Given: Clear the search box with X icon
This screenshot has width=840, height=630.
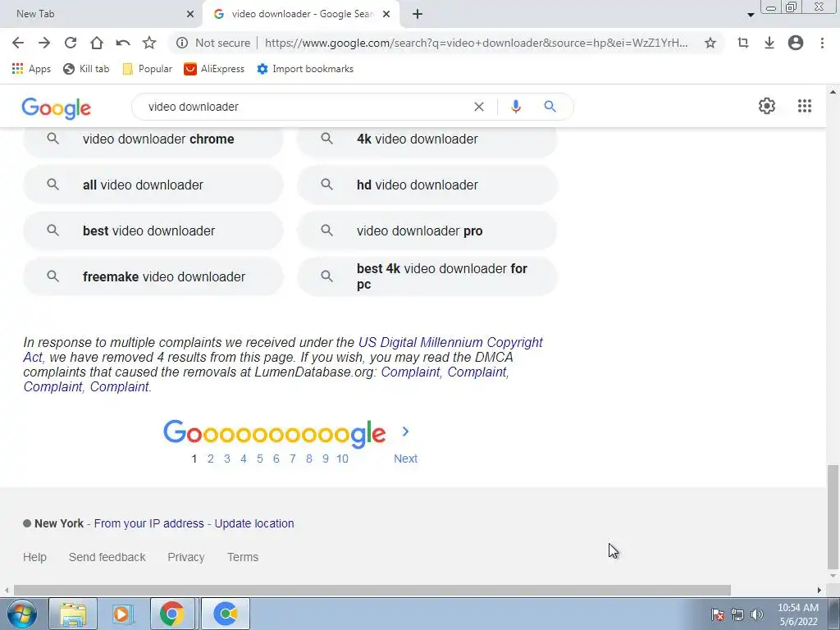Looking at the screenshot, I should 479,107.
